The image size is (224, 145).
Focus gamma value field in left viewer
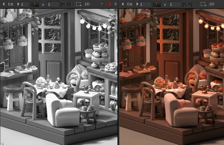pyautogui.click(x=53, y=4)
